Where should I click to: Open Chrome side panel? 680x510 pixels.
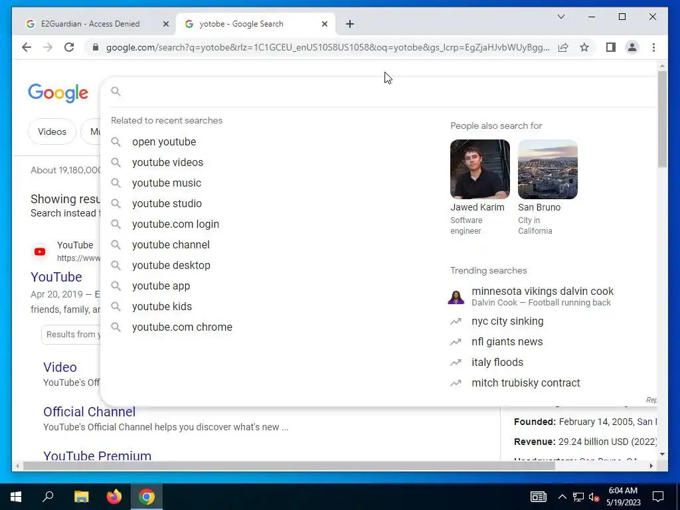tap(611, 47)
